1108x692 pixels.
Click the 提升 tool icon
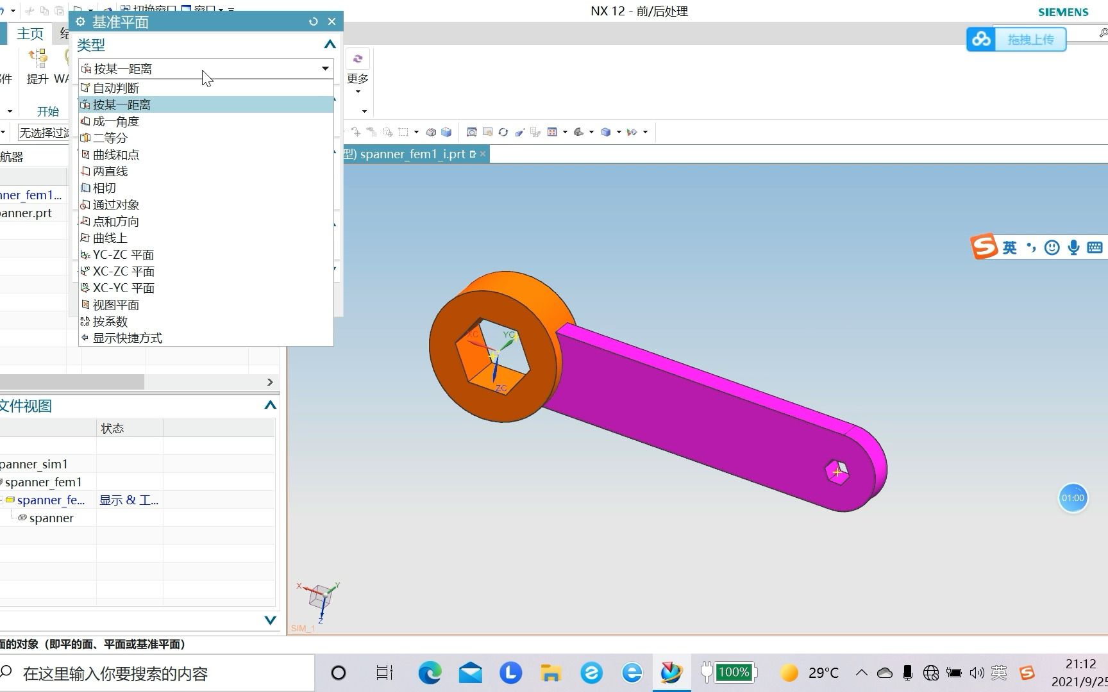click(37, 58)
